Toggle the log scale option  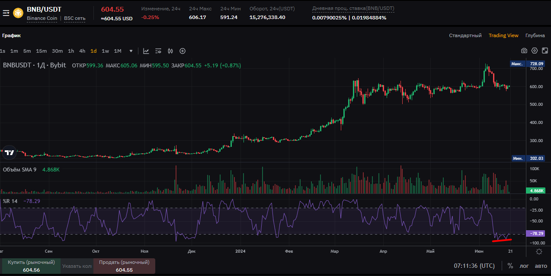[x=524, y=266]
